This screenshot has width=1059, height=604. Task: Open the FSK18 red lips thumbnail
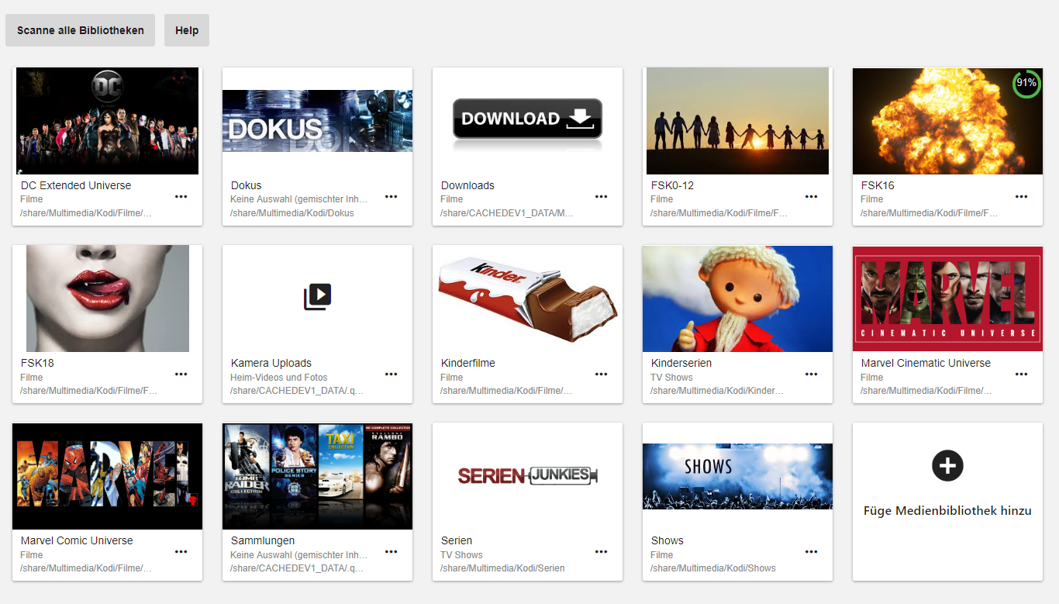(107, 299)
